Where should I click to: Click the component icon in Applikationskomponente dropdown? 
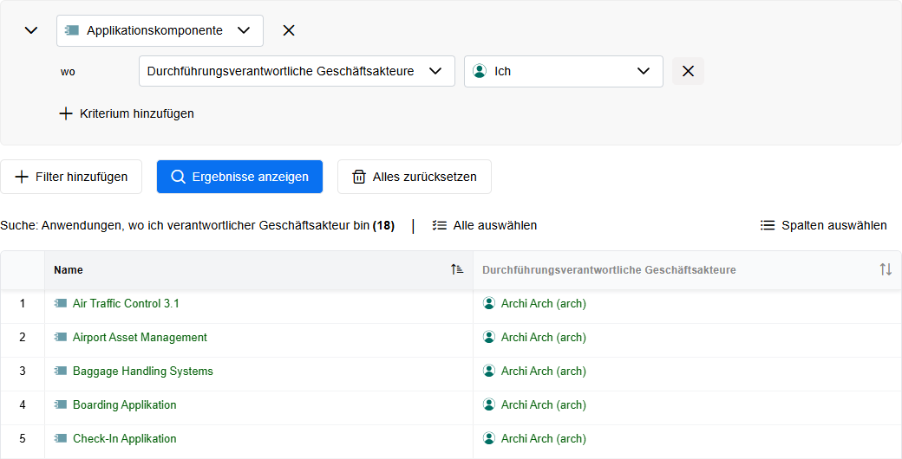click(x=72, y=30)
